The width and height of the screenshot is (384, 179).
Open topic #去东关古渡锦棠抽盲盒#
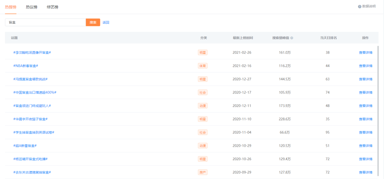[x=32, y=172]
